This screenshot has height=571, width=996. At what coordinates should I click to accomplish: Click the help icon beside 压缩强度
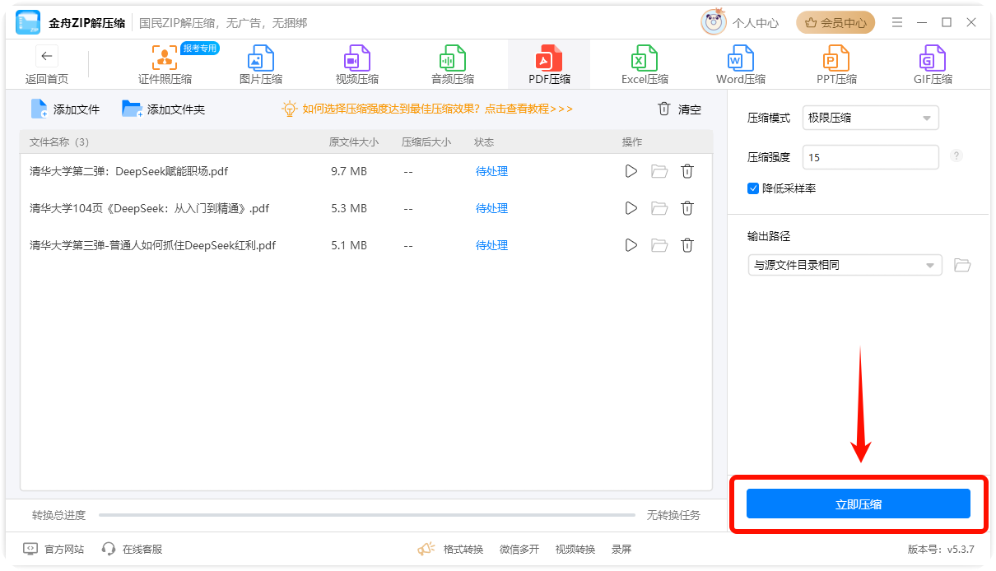point(956,156)
